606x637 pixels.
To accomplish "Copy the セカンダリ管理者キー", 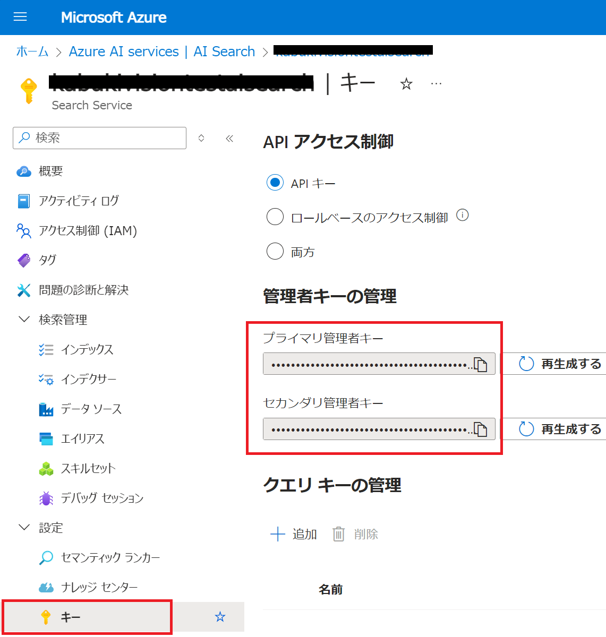I will [481, 429].
